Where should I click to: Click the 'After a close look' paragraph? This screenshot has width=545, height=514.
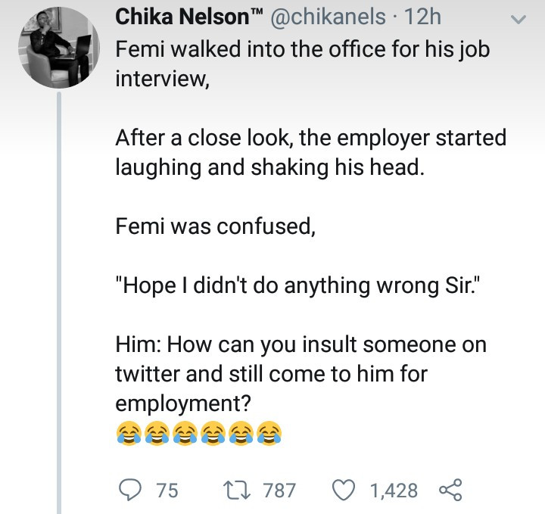pos(310,153)
